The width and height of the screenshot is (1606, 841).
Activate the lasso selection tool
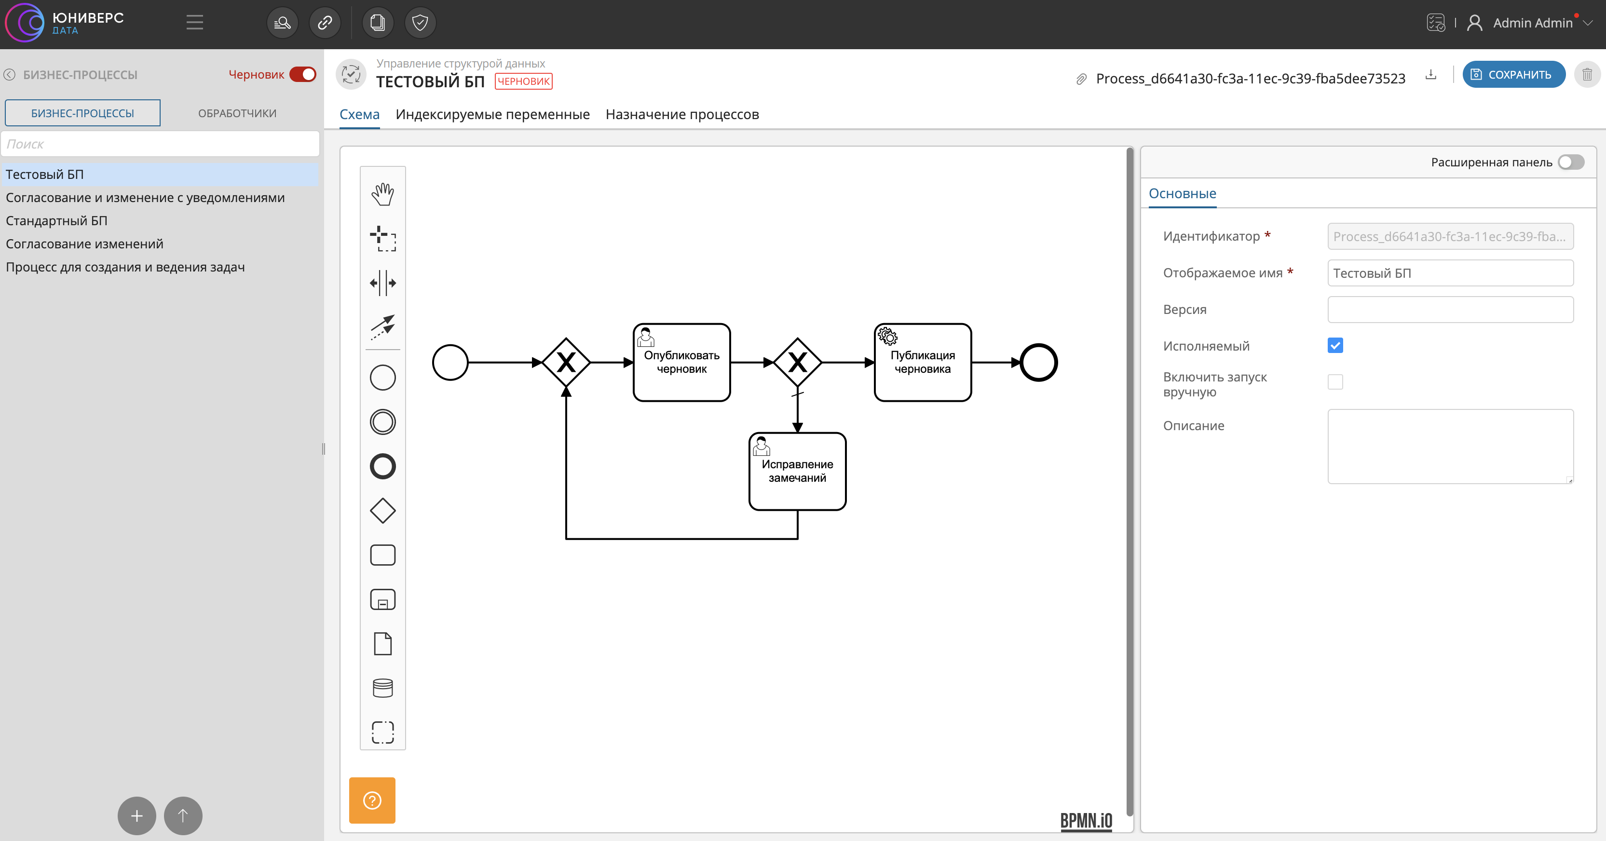[382, 238]
